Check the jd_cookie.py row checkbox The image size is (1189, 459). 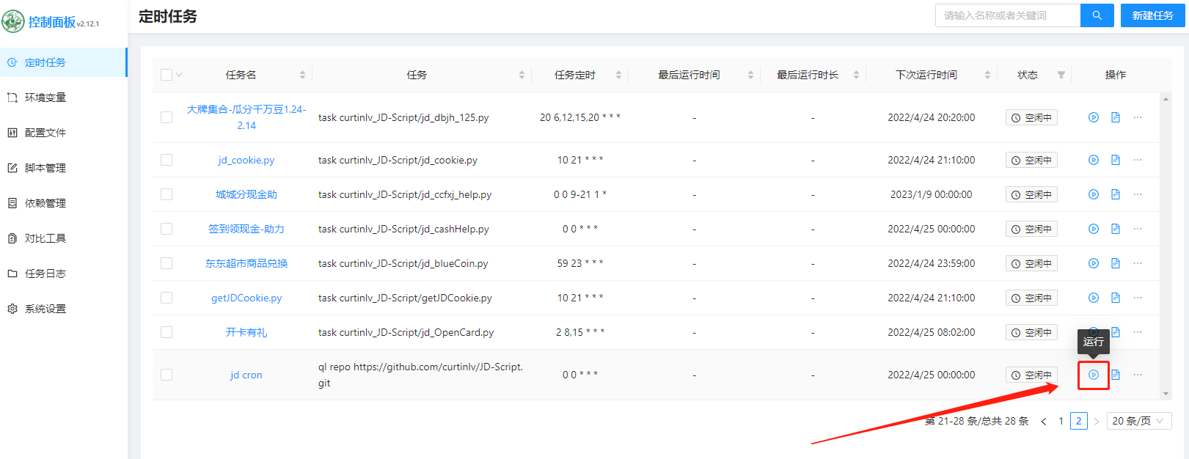tap(167, 160)
